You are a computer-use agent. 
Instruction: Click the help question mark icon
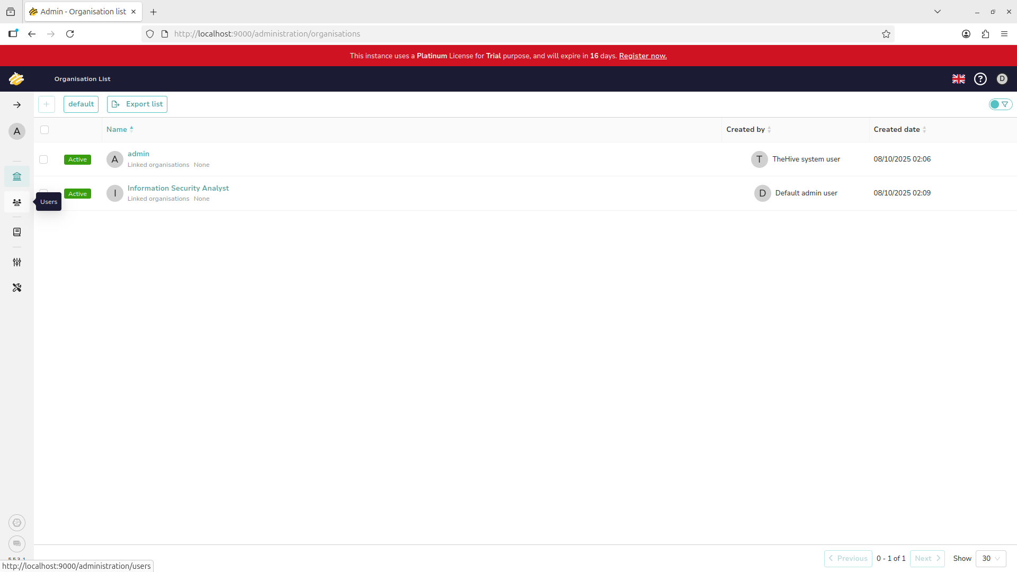point(980,79)
